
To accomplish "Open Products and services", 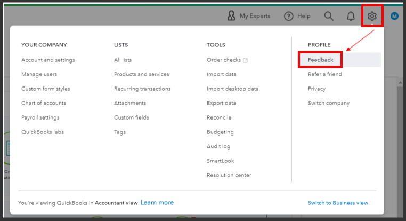I will point(141,74).
